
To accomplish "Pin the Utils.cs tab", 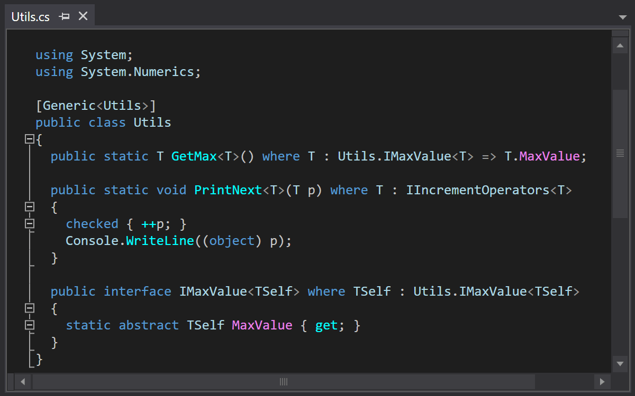I will [65, 16].
